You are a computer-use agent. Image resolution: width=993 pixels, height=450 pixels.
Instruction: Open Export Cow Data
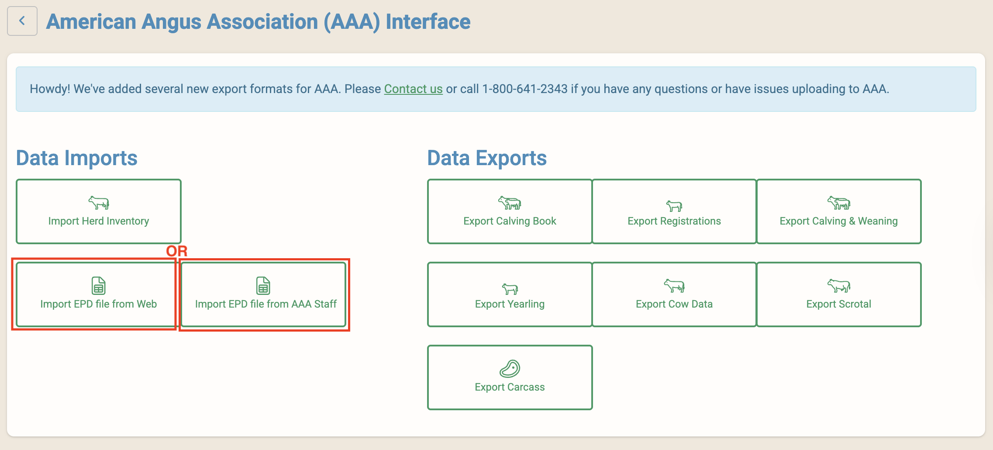(x=674, y=294)
